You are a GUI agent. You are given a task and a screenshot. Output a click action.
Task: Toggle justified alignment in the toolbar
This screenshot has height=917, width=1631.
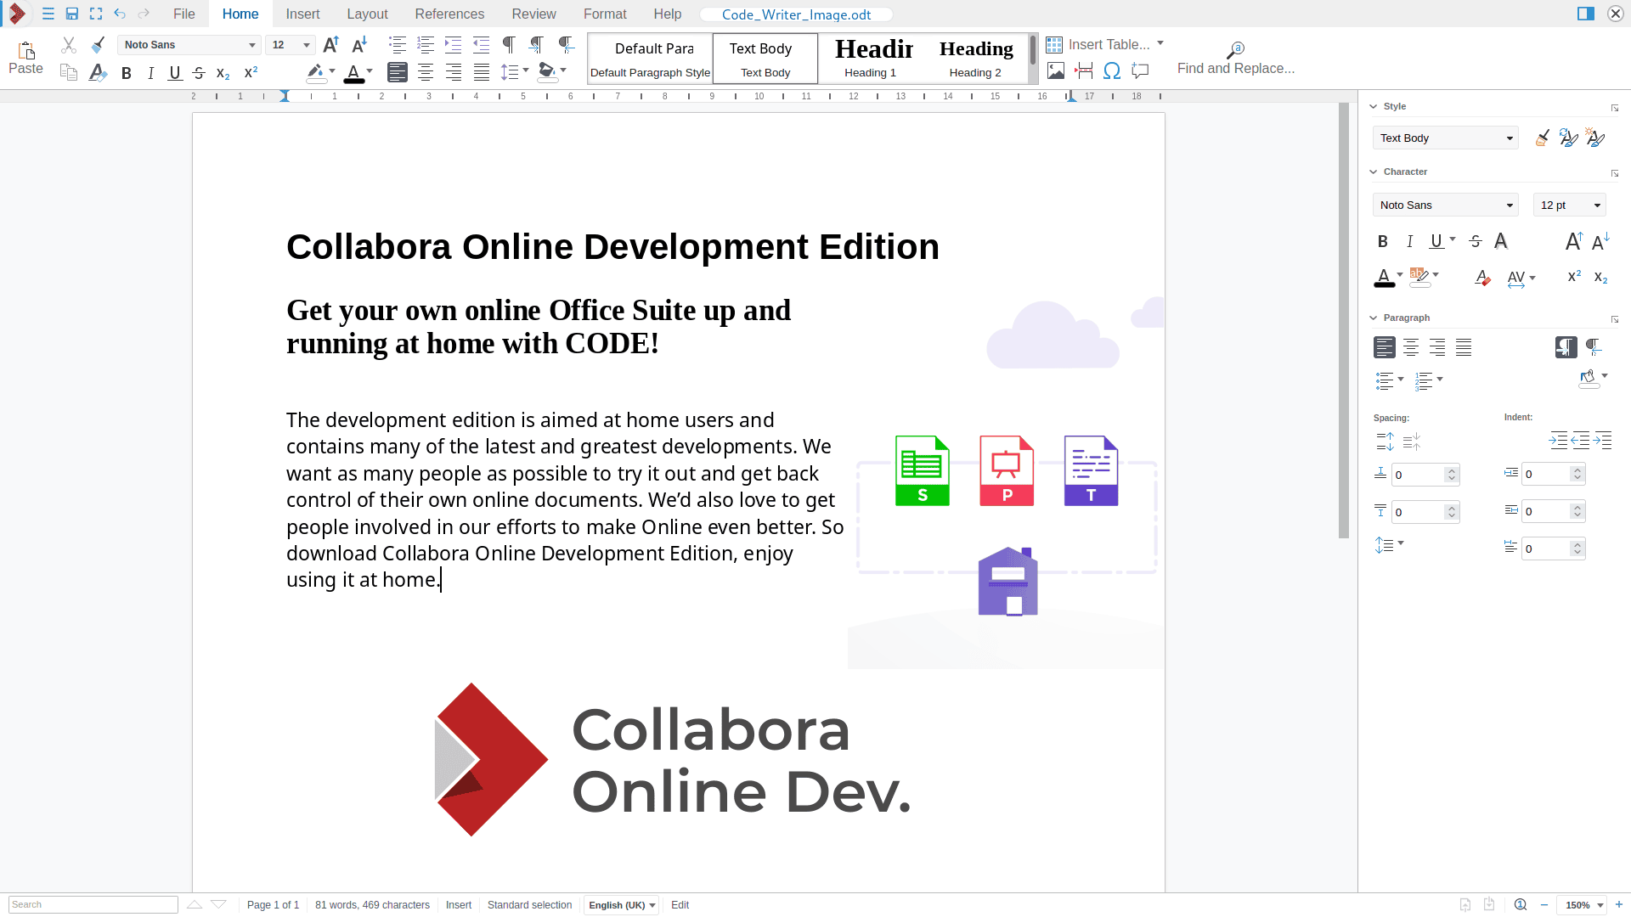click(x=482, y=72)
